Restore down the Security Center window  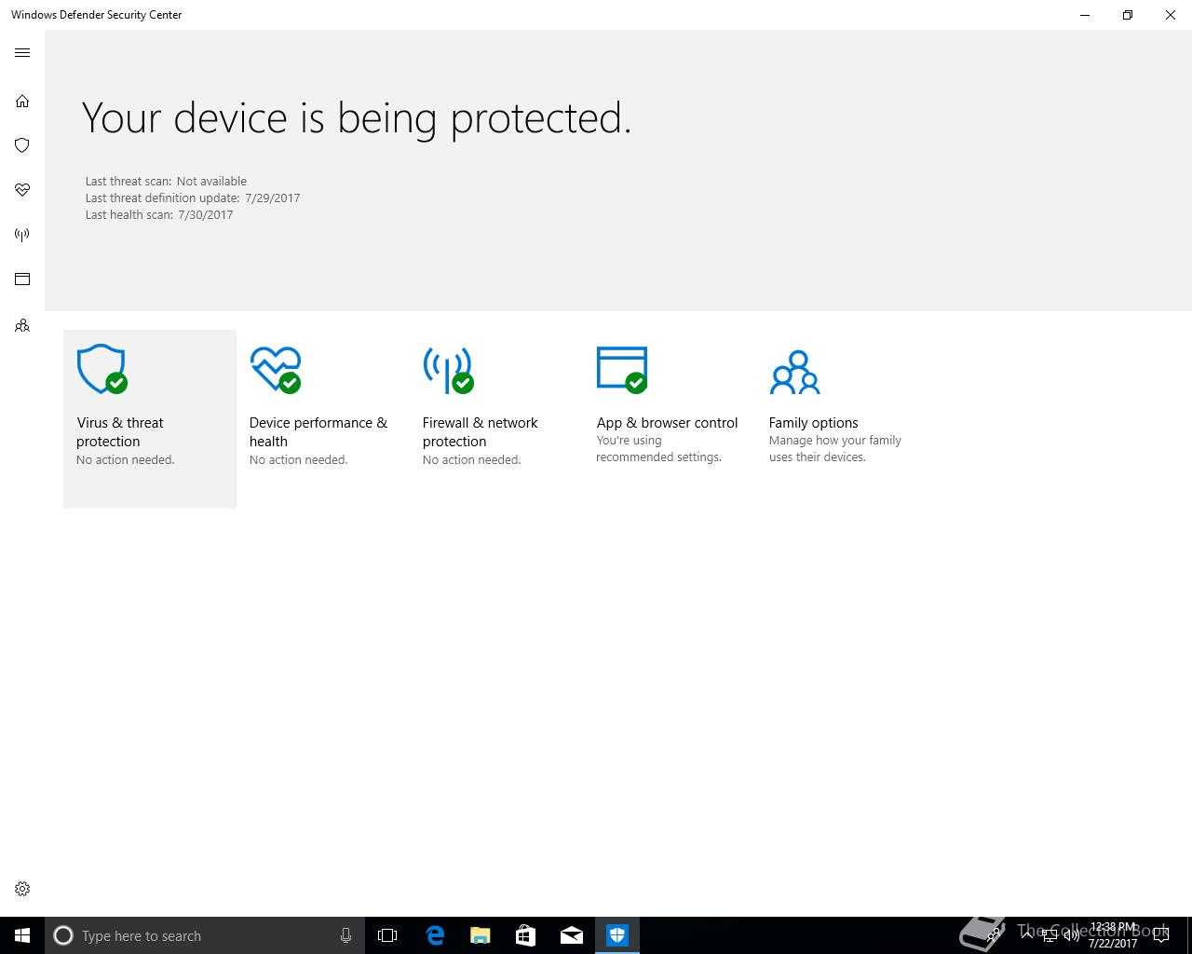pyautogui.click(x=1128, y=15)
